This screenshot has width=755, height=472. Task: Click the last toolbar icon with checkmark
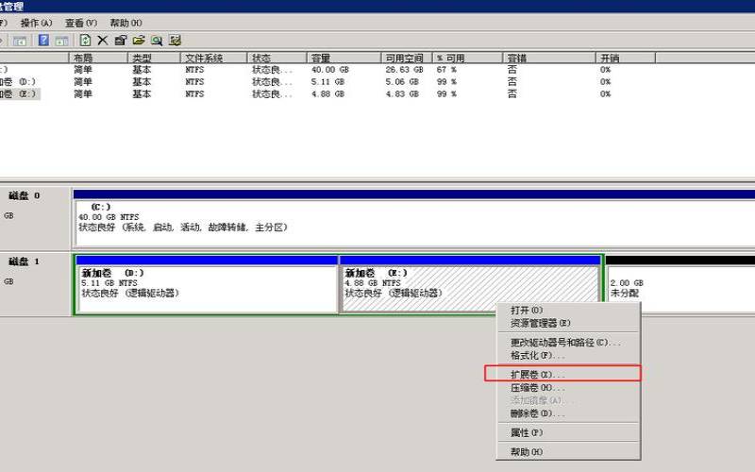click(175, 40)
